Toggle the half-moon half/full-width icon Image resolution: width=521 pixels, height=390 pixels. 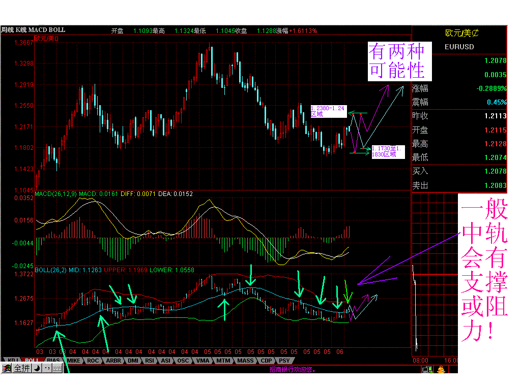tap(38, 368)
